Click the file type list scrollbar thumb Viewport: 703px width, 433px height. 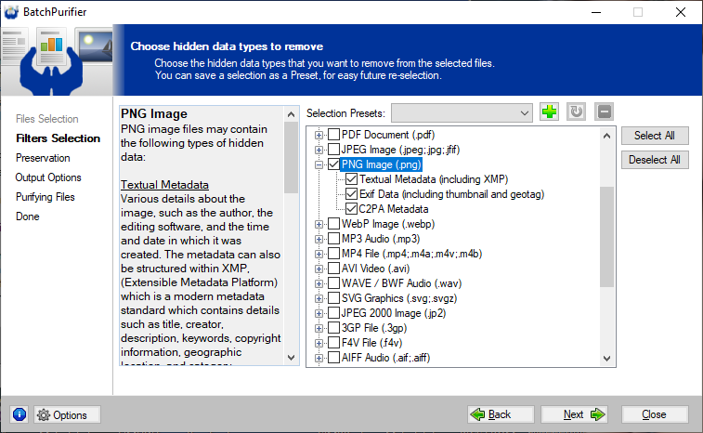[607, 236]
